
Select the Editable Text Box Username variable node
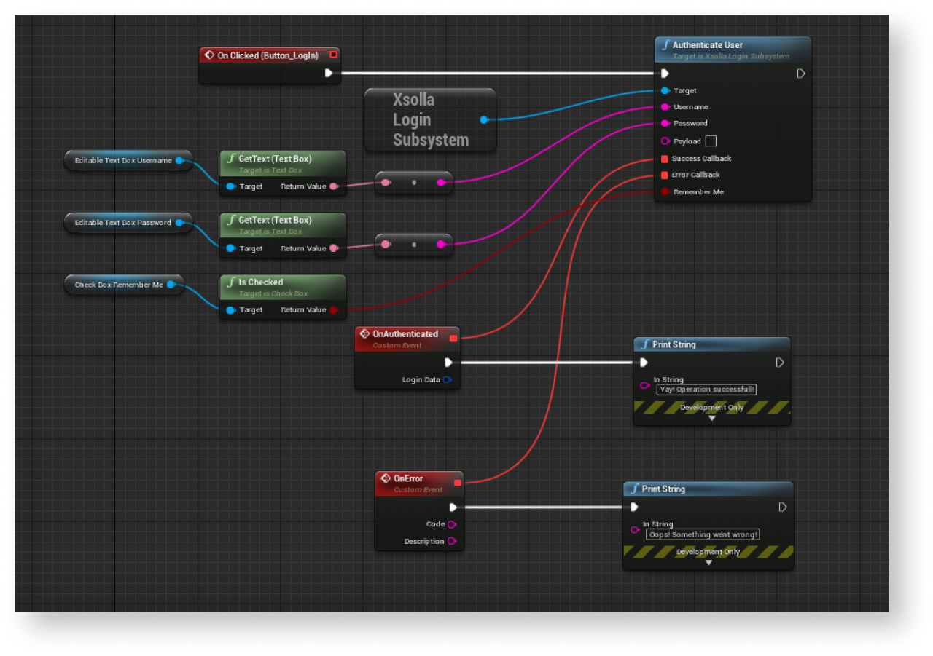click(122, 160)
